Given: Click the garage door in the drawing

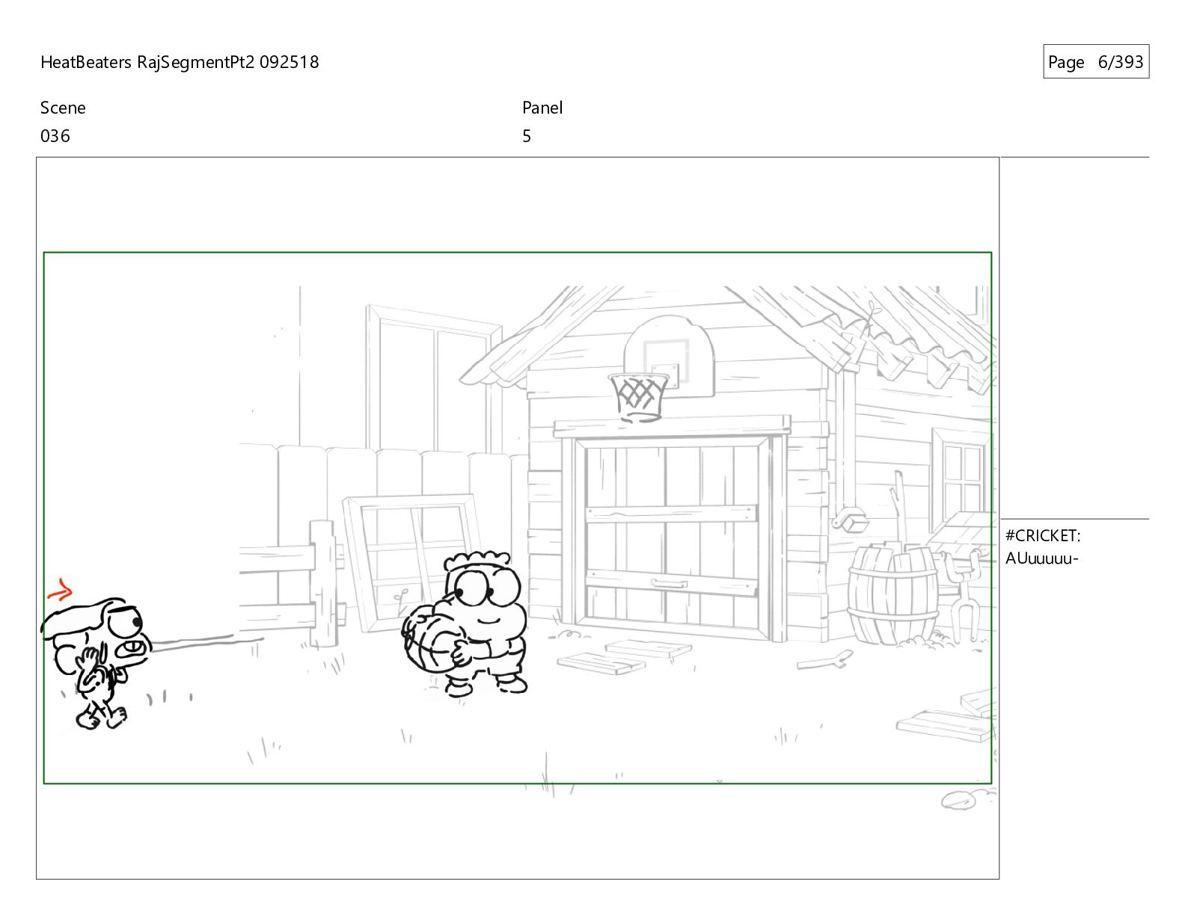Looking at the screenshot, I should (x=672, y=535).
